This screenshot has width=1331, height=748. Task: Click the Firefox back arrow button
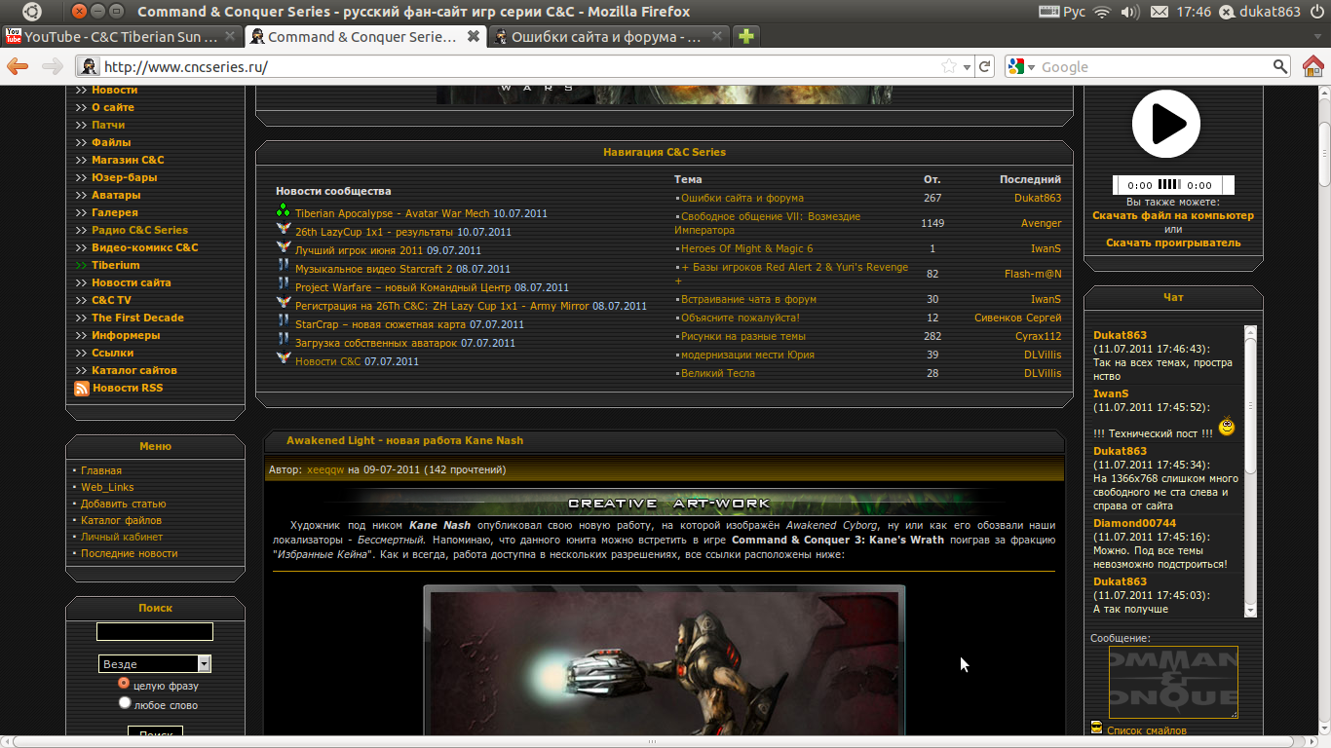[x=18, y=66]
